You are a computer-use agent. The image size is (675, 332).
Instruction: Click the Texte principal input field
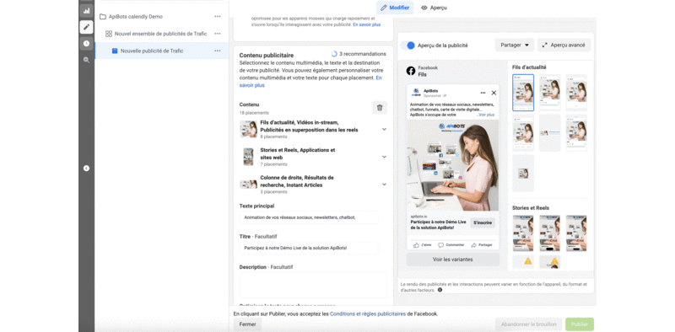click(309, 217)
